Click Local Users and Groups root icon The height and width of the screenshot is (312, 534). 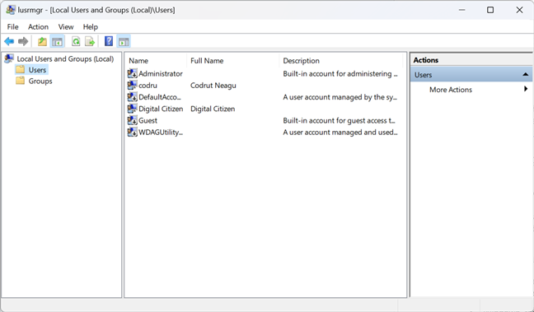click(9, 58)
